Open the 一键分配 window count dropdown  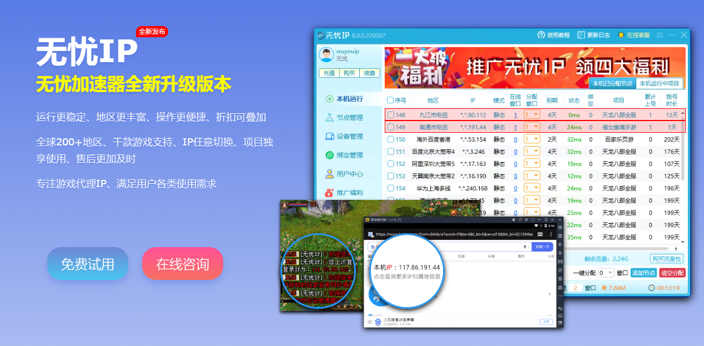coord(606,273)
